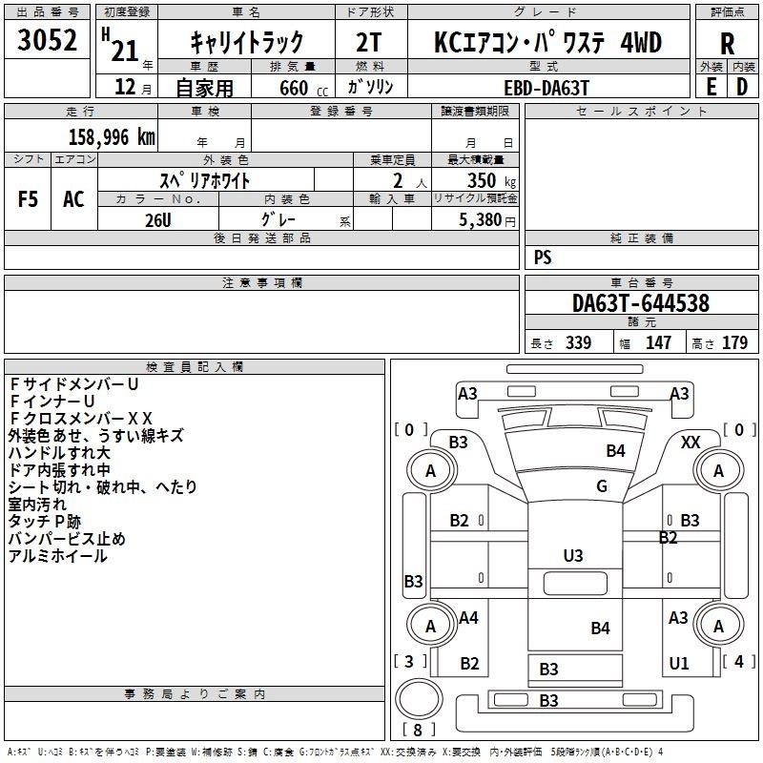Screen dimensions: 763x763
Task: Click the PS entry under genuine equipment
Action: [x=543, y=258]
